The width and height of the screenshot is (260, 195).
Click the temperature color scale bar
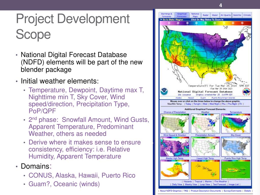coord(205,23)
